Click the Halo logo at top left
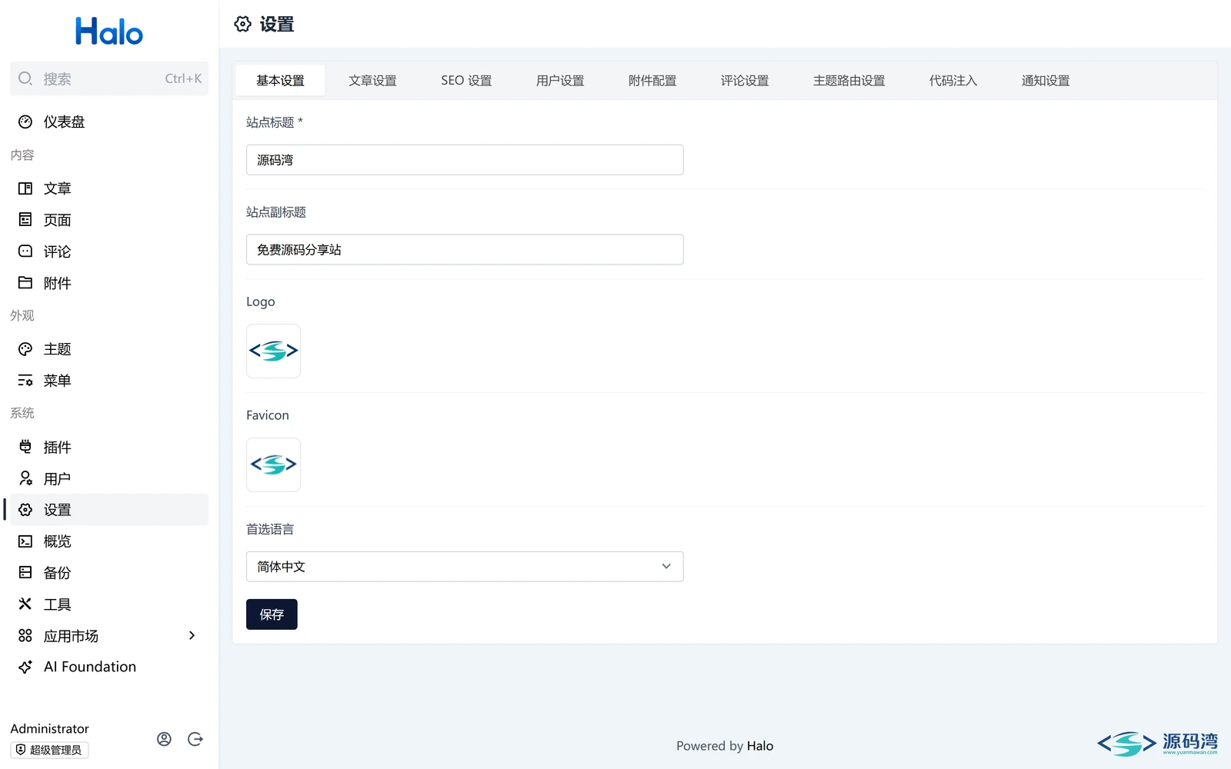1231x769 pixels. pos(109,32)
